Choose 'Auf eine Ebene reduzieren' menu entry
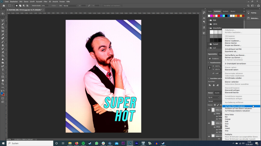 click(x=235, y=106)
